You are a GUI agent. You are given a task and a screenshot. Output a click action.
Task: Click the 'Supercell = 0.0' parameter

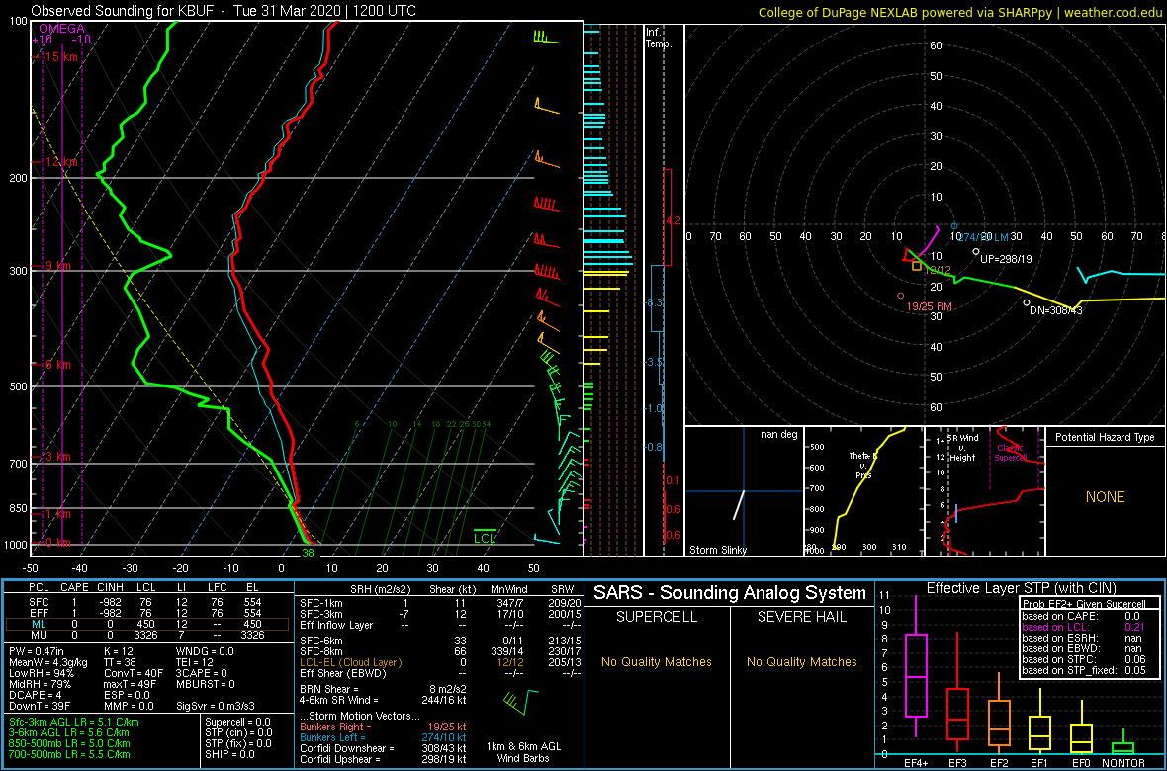point(237,722)
